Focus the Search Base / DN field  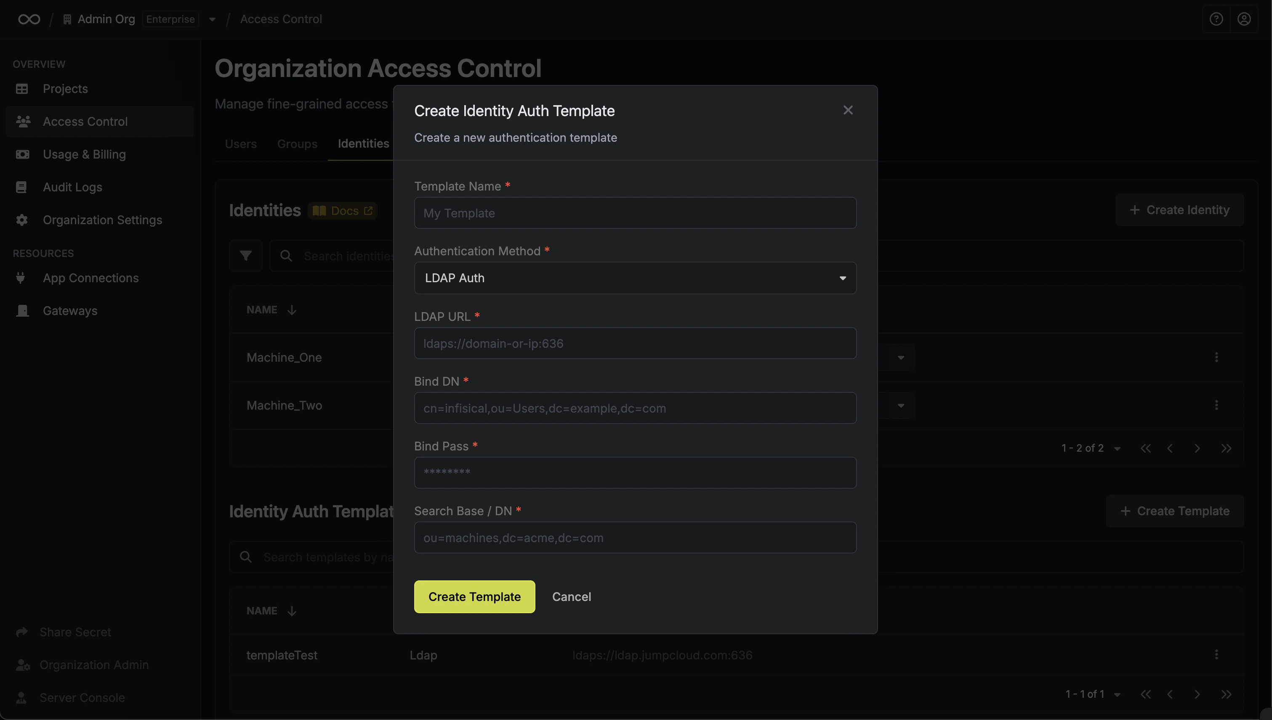coord(635,537)
